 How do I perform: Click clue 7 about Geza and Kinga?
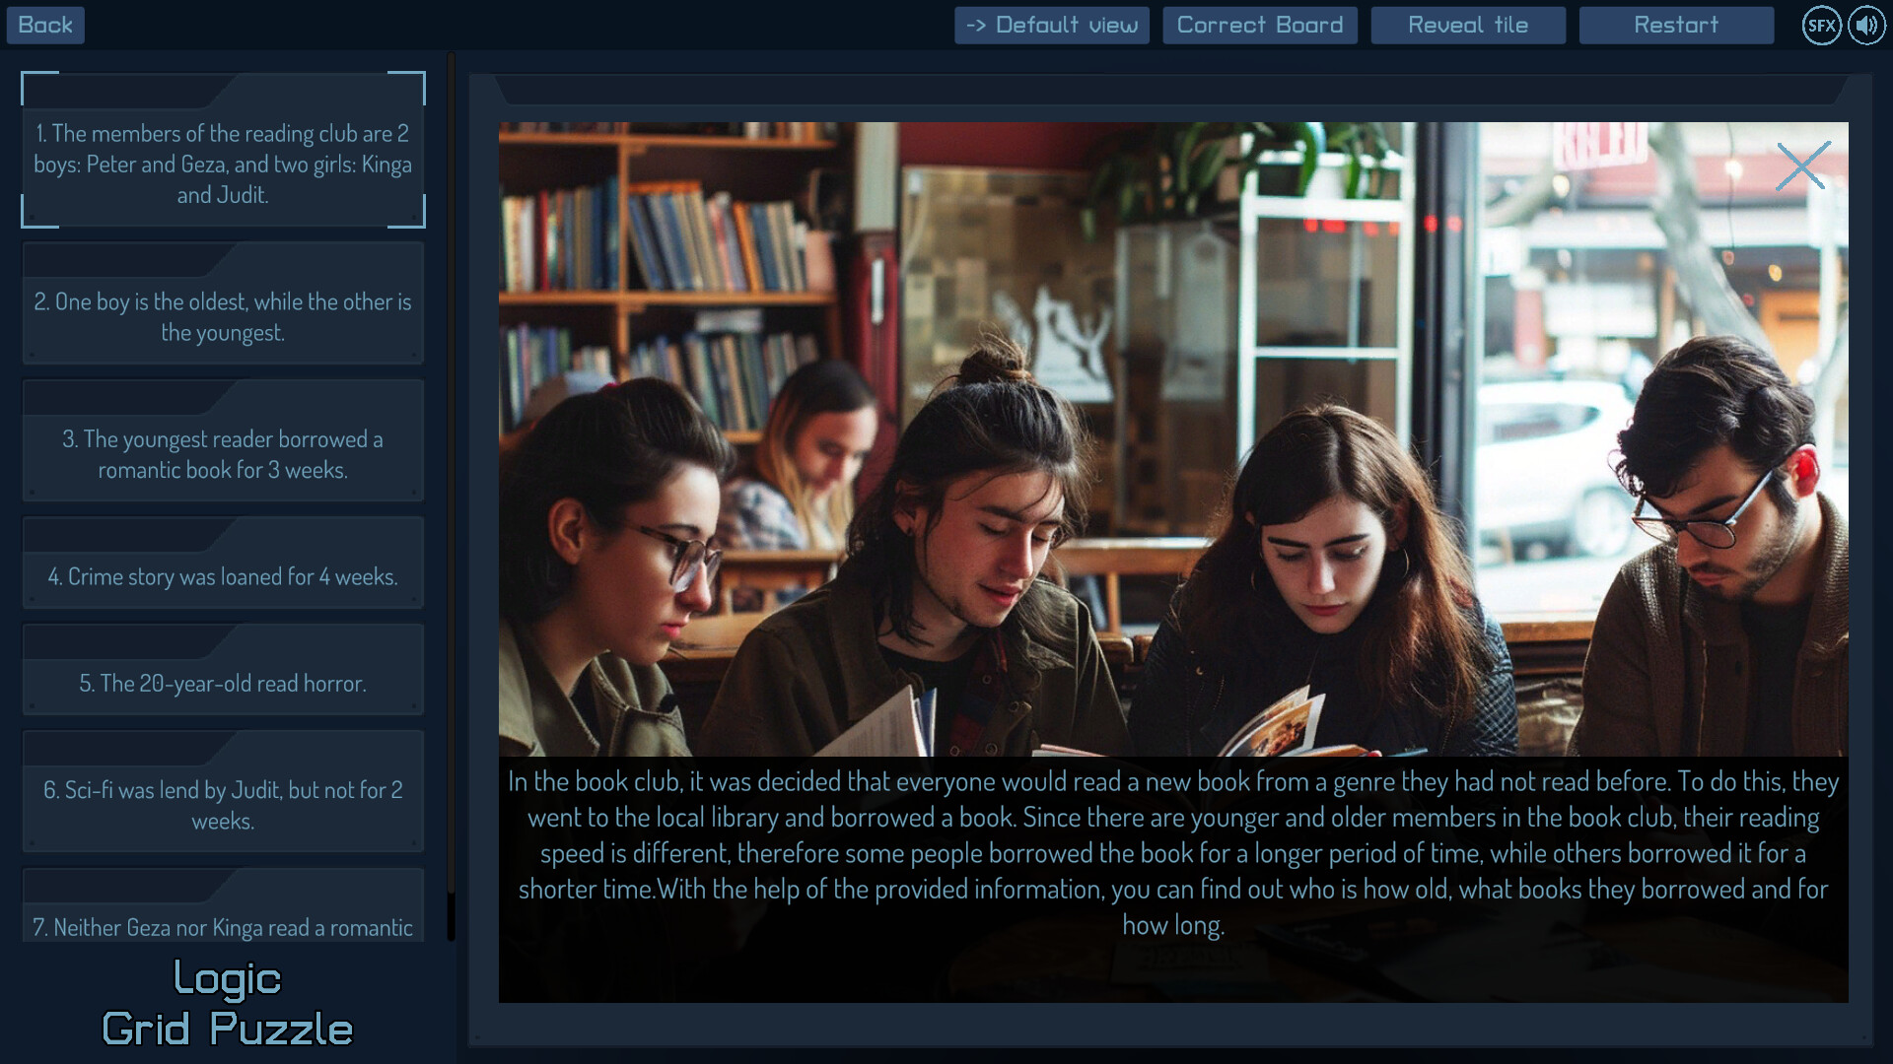(223, 927)
